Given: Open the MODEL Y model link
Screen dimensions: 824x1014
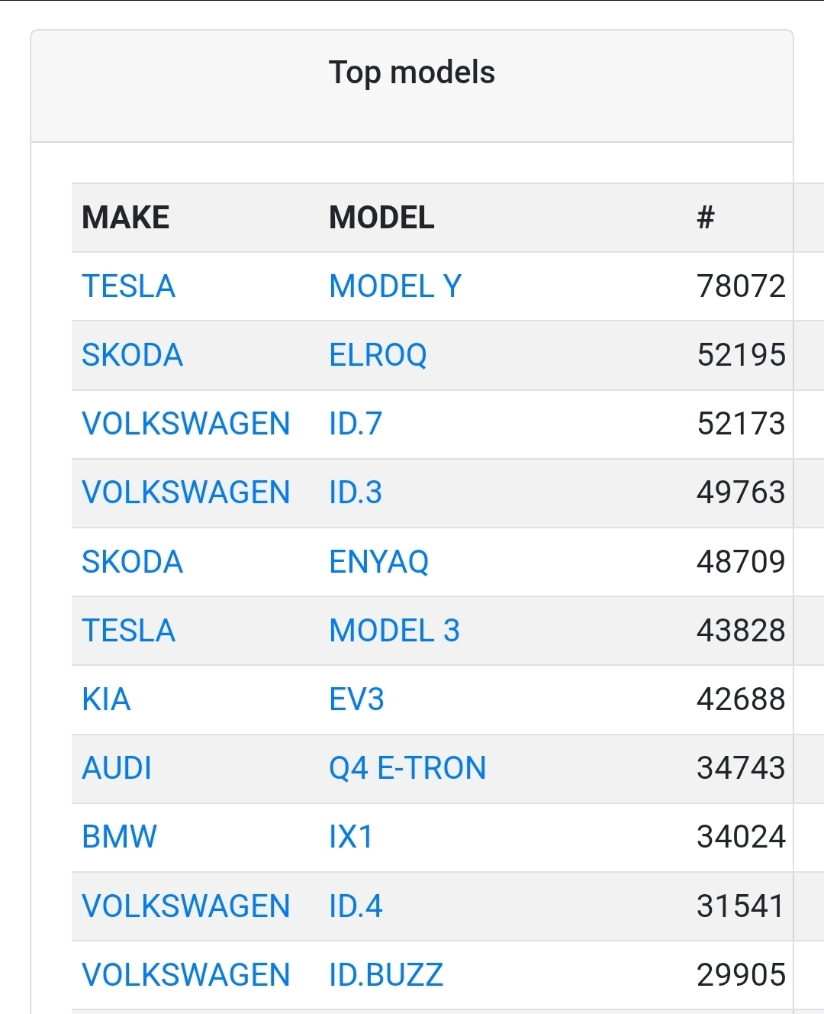Looking at the screenshot, I should 395,286.
